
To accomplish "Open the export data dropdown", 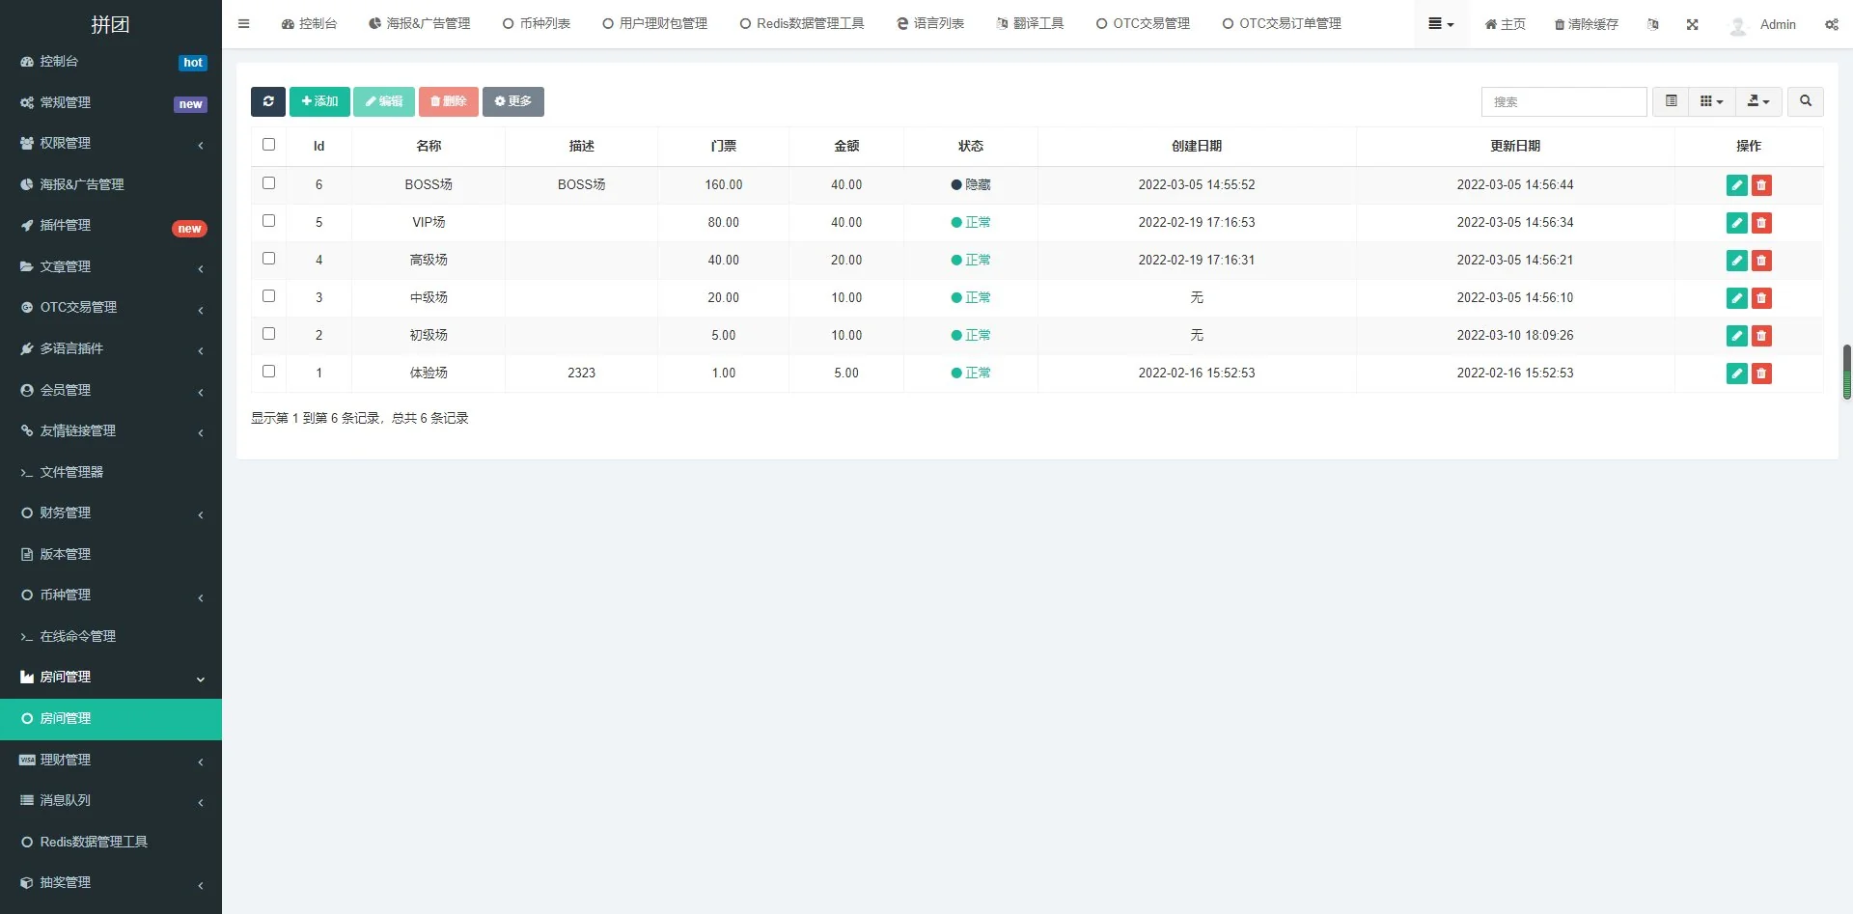I will (x=1757, y=101).
